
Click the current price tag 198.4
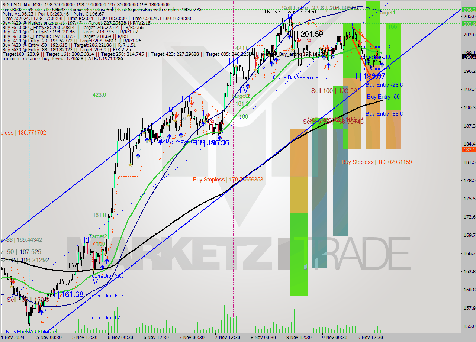pyautogui.click(x=469, y=57)
